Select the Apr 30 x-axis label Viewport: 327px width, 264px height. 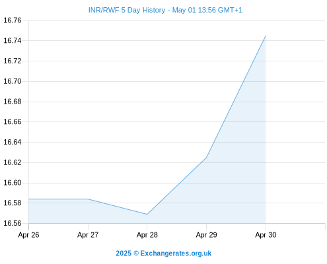click(266, 235)
